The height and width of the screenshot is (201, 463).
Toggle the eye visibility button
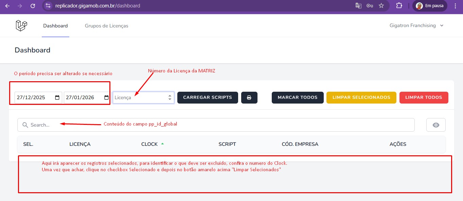pos(436,125)
